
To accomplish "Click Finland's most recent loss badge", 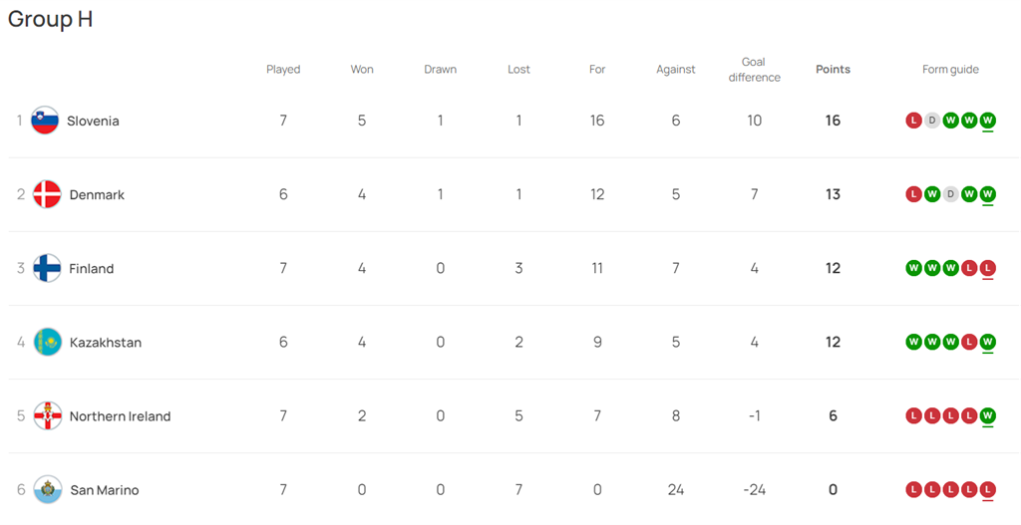I will point(988,268).
